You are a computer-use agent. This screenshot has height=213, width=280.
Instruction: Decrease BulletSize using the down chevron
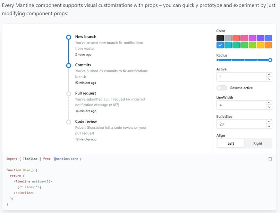pyautogui.click(x=269, y=126)
